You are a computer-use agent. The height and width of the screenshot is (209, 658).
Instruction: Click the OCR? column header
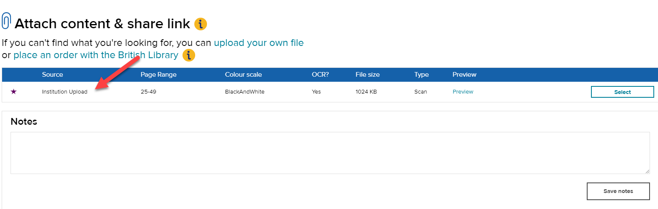point(320,75)
